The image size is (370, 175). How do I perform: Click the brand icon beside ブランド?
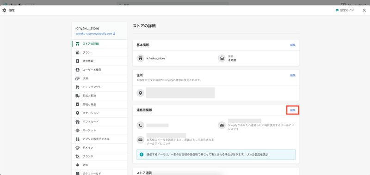click(x=77, y=157)
